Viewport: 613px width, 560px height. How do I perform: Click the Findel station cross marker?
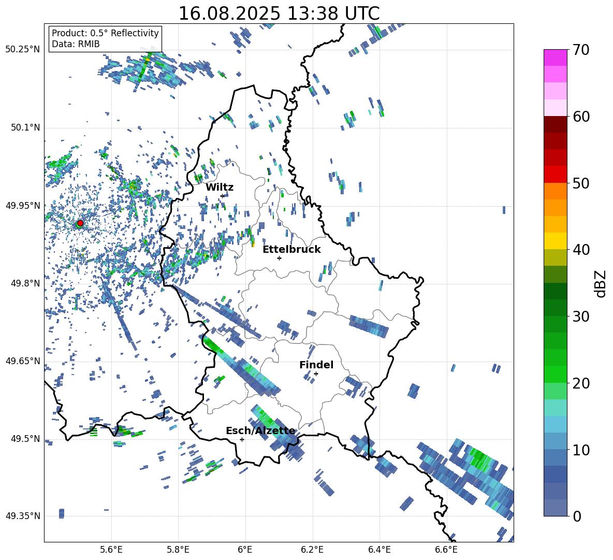[x=316, y=374]
